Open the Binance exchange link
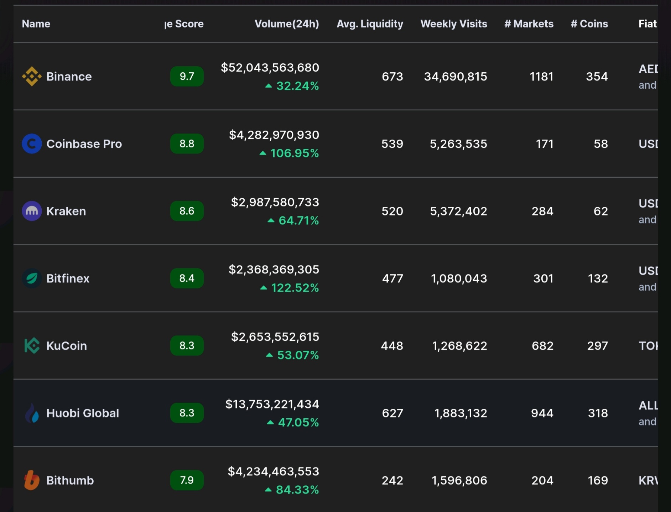Image resolution: width=671 pixels, height=512 pixels. 69,77
